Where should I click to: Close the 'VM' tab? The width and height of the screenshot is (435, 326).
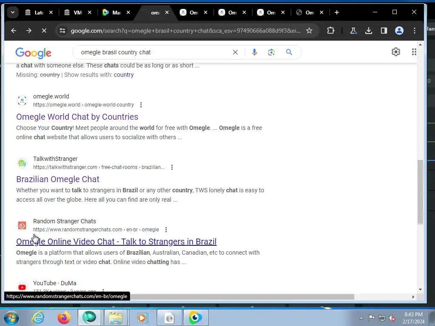89,12
